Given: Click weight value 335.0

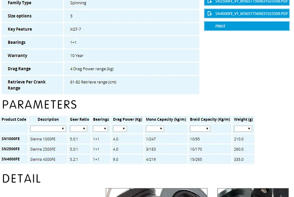Looking at the screenshot, I should coord(239,159).
